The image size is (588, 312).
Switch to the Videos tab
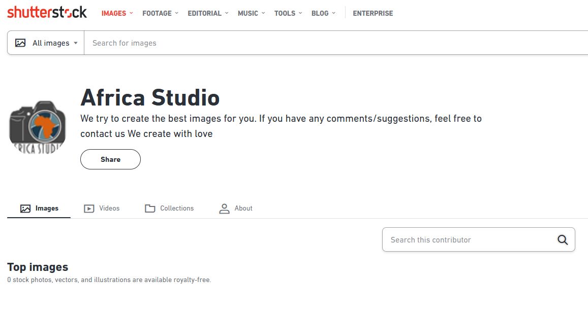pyautogui.click(x=102, y=208)
